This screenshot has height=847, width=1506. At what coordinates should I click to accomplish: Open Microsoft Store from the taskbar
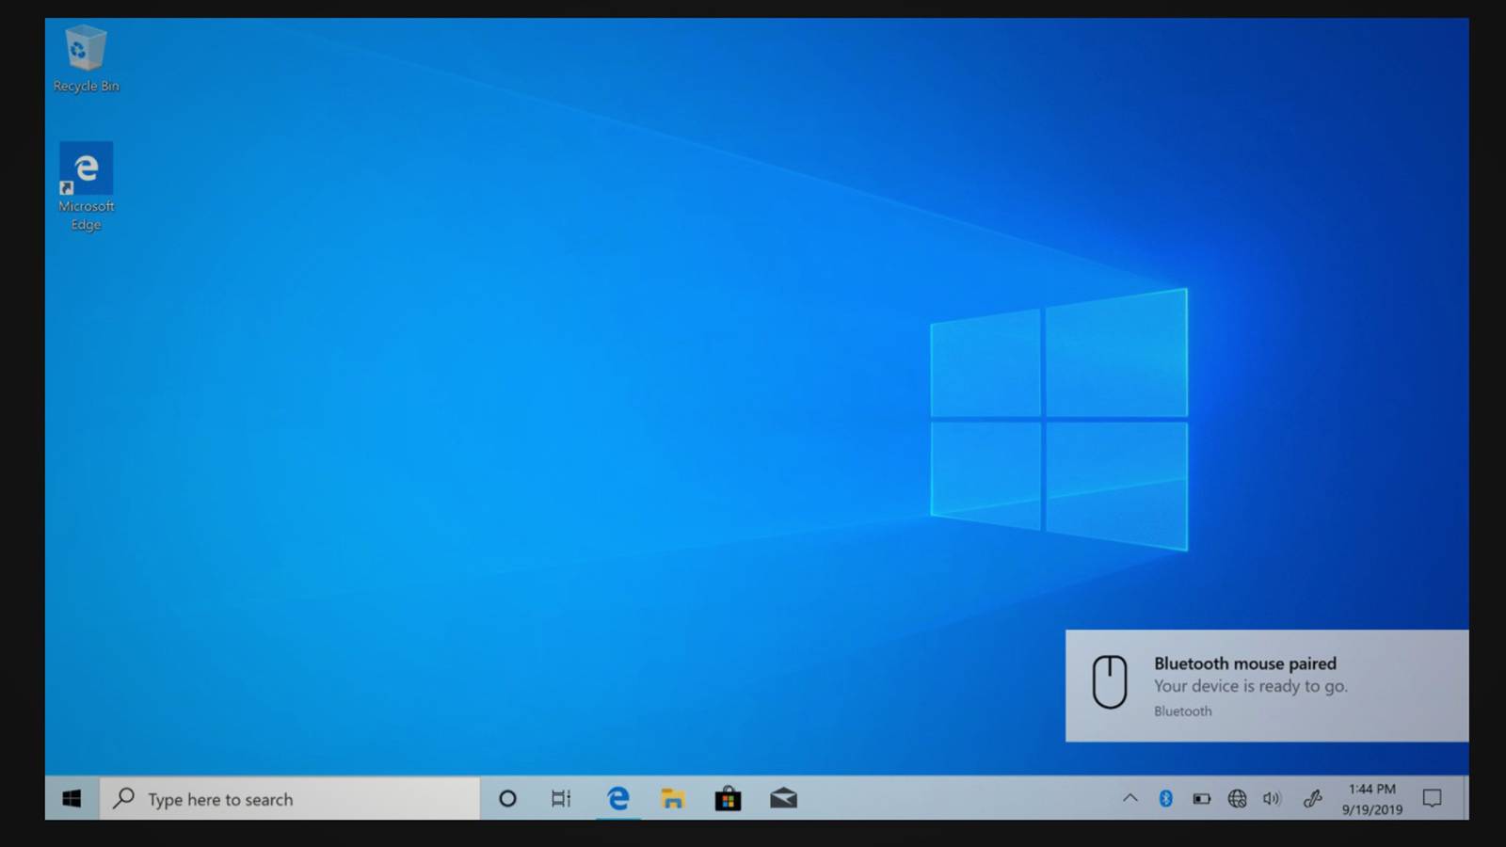[728, 799]
